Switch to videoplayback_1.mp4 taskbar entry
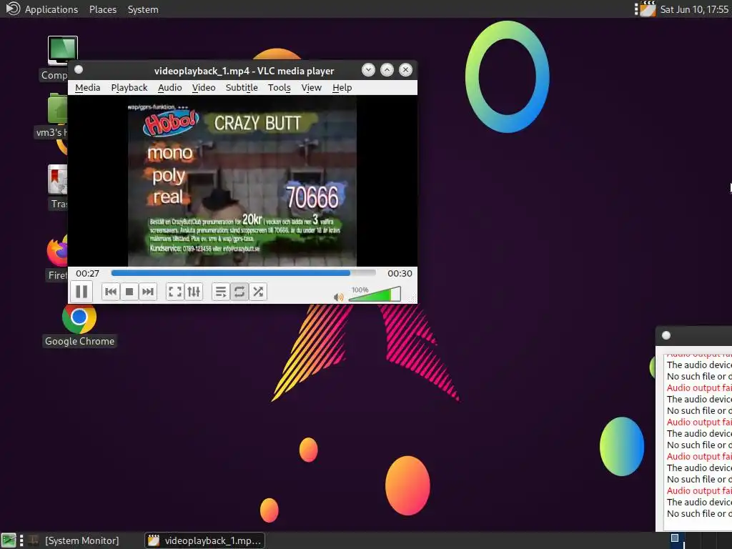 (x=205, y=540)
